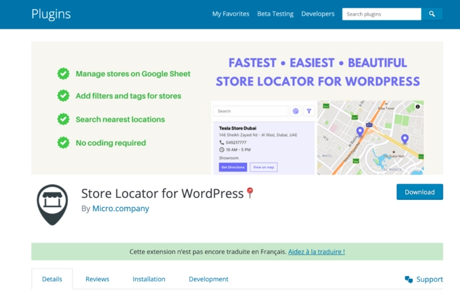Click the right purple map marker
The width and height of the screenshot is (460, 307).
click(x=405, y=139)
